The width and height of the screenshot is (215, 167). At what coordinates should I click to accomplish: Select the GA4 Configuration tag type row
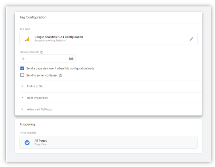click(x=108, y=39)
